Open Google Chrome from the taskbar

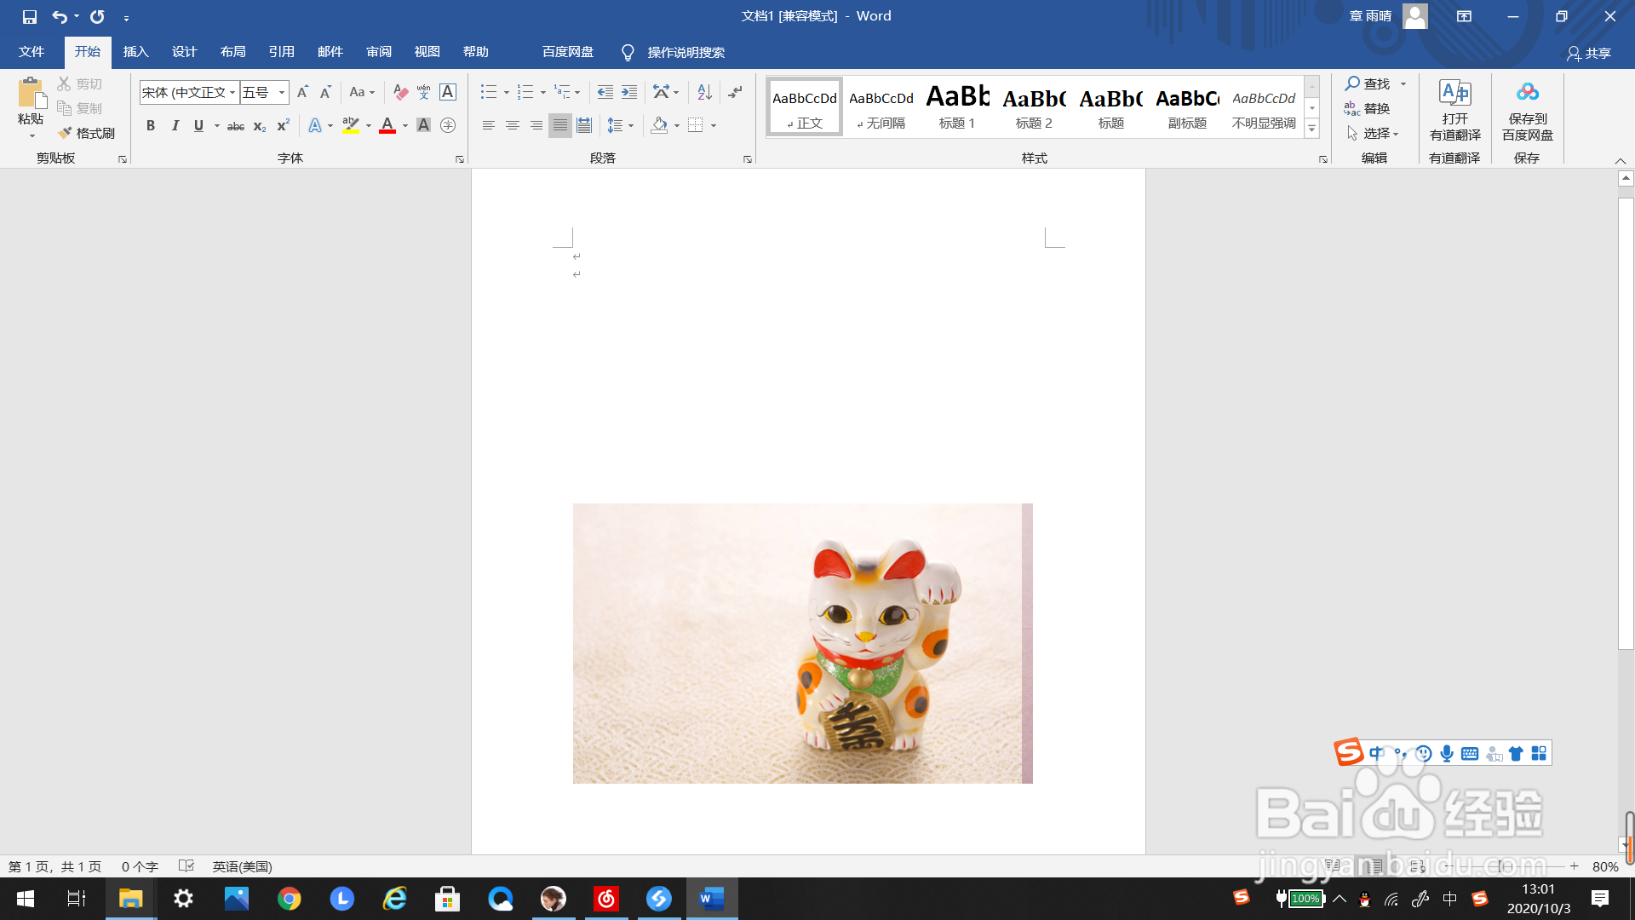[x=289, y=899]
